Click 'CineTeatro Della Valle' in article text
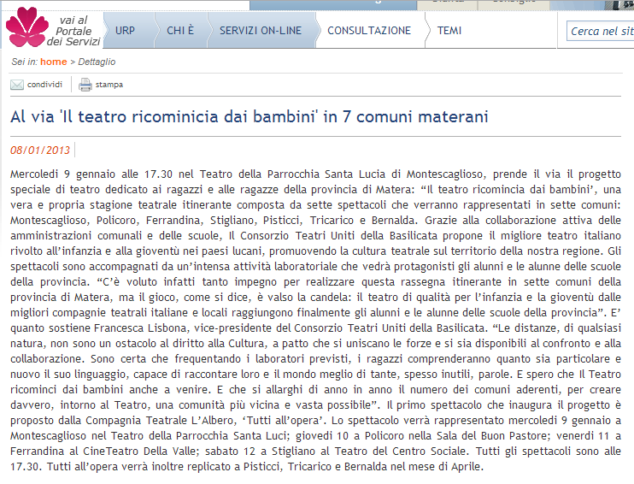The height and width of the screenshot is (484, 634). tap(141, 451)
